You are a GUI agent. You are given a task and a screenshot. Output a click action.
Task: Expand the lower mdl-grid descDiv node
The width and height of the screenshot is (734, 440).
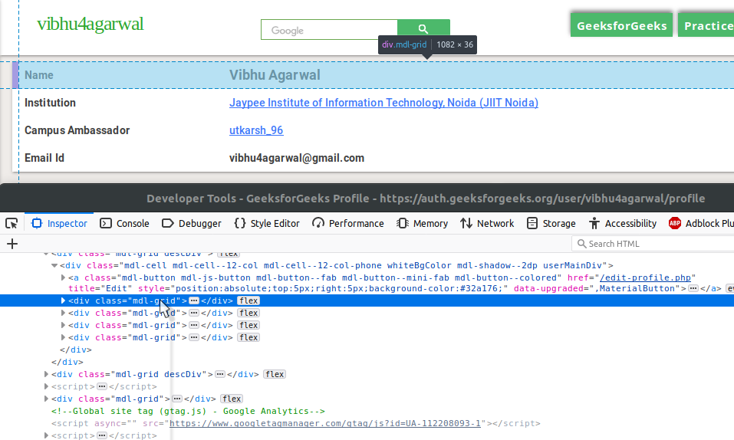pos(46,374)
